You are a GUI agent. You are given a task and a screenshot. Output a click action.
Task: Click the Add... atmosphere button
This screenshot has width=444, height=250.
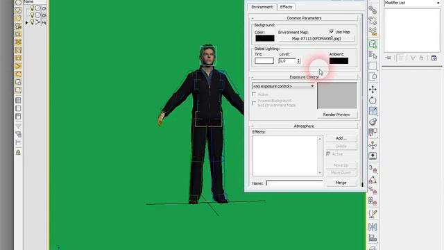(341, 138)
